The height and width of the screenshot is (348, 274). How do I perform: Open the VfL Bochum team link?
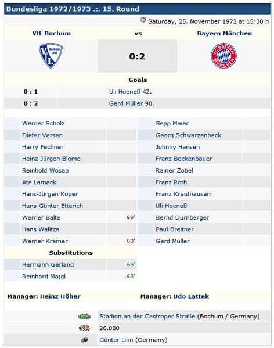[52, 33]
